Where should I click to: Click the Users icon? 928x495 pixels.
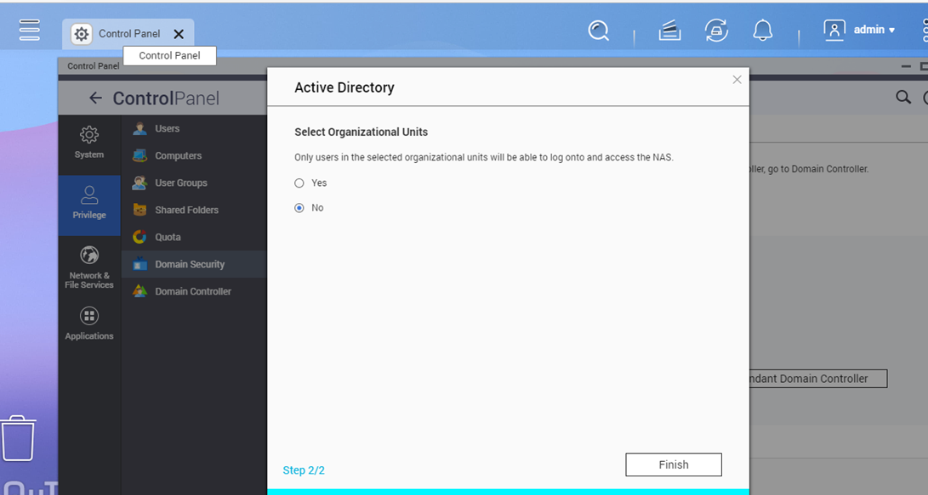tap(139, 128)
